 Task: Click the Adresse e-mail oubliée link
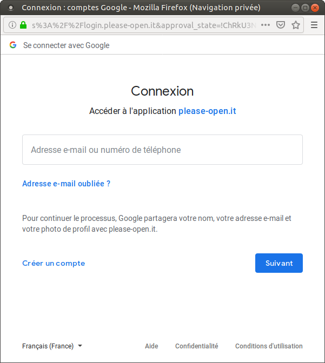(67, 184)
